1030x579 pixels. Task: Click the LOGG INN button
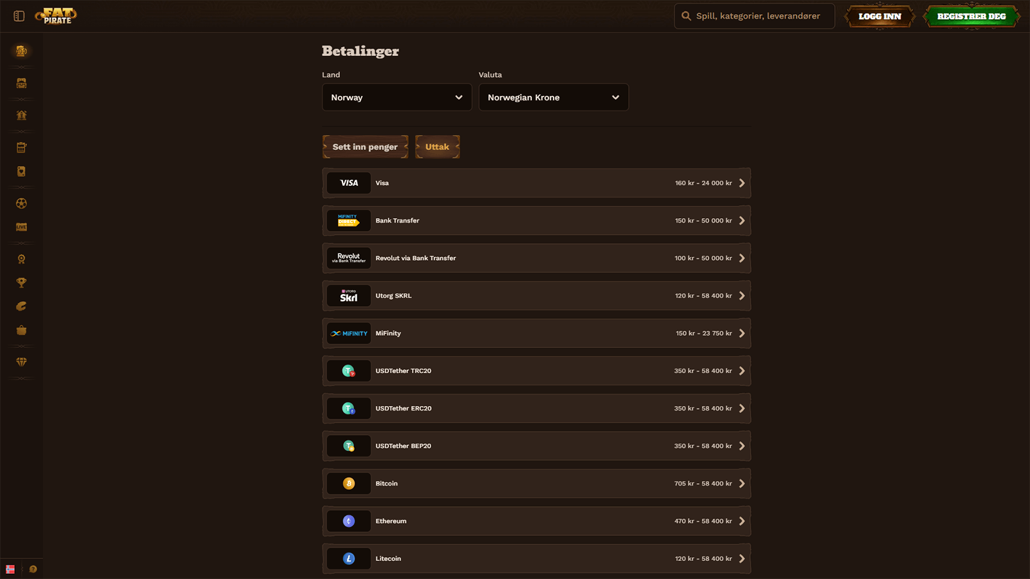(x=879, y=17)
